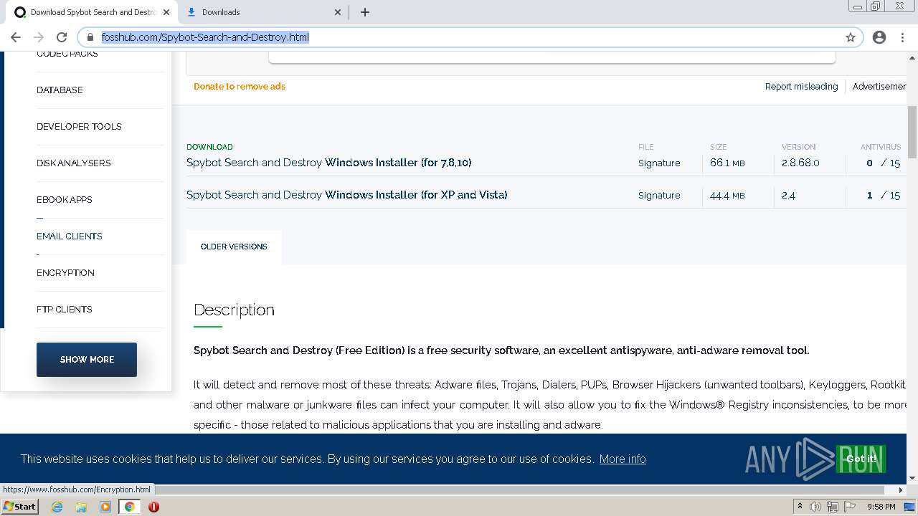Open Signature for 7,8,10 installer

pos(659,163)
